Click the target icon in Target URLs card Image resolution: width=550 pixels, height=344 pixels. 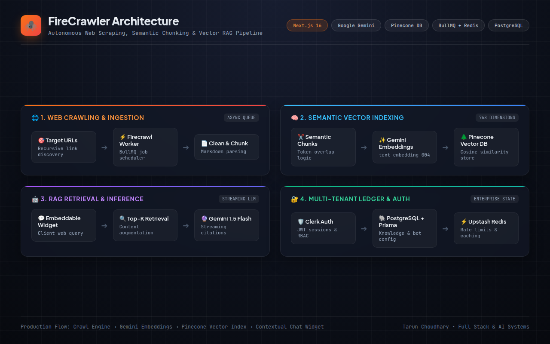point(41,141)
